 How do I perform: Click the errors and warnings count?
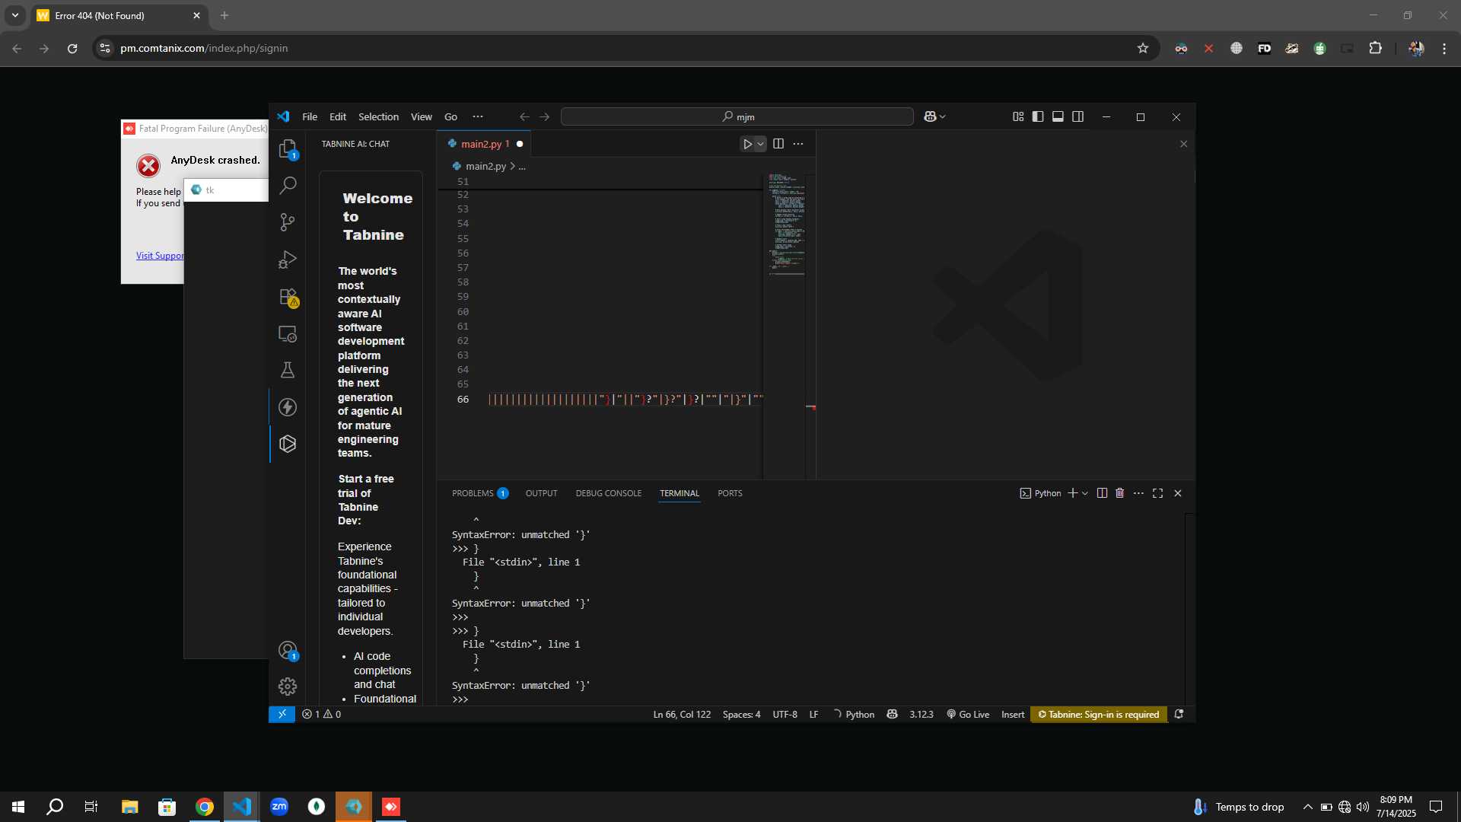[x=321, y=714]
